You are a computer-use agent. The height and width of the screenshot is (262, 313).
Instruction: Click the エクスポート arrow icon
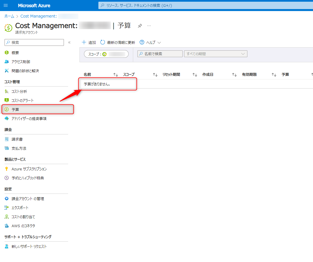tap(7, 207)
